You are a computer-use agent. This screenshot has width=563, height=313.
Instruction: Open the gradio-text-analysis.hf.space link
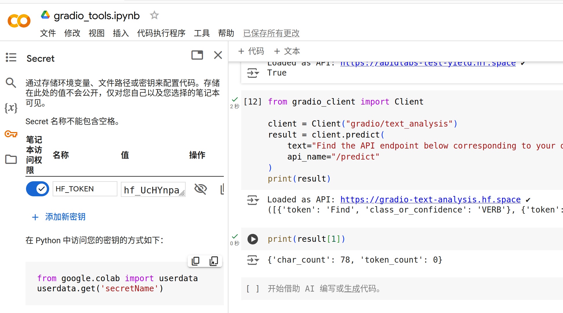(430, 199)
